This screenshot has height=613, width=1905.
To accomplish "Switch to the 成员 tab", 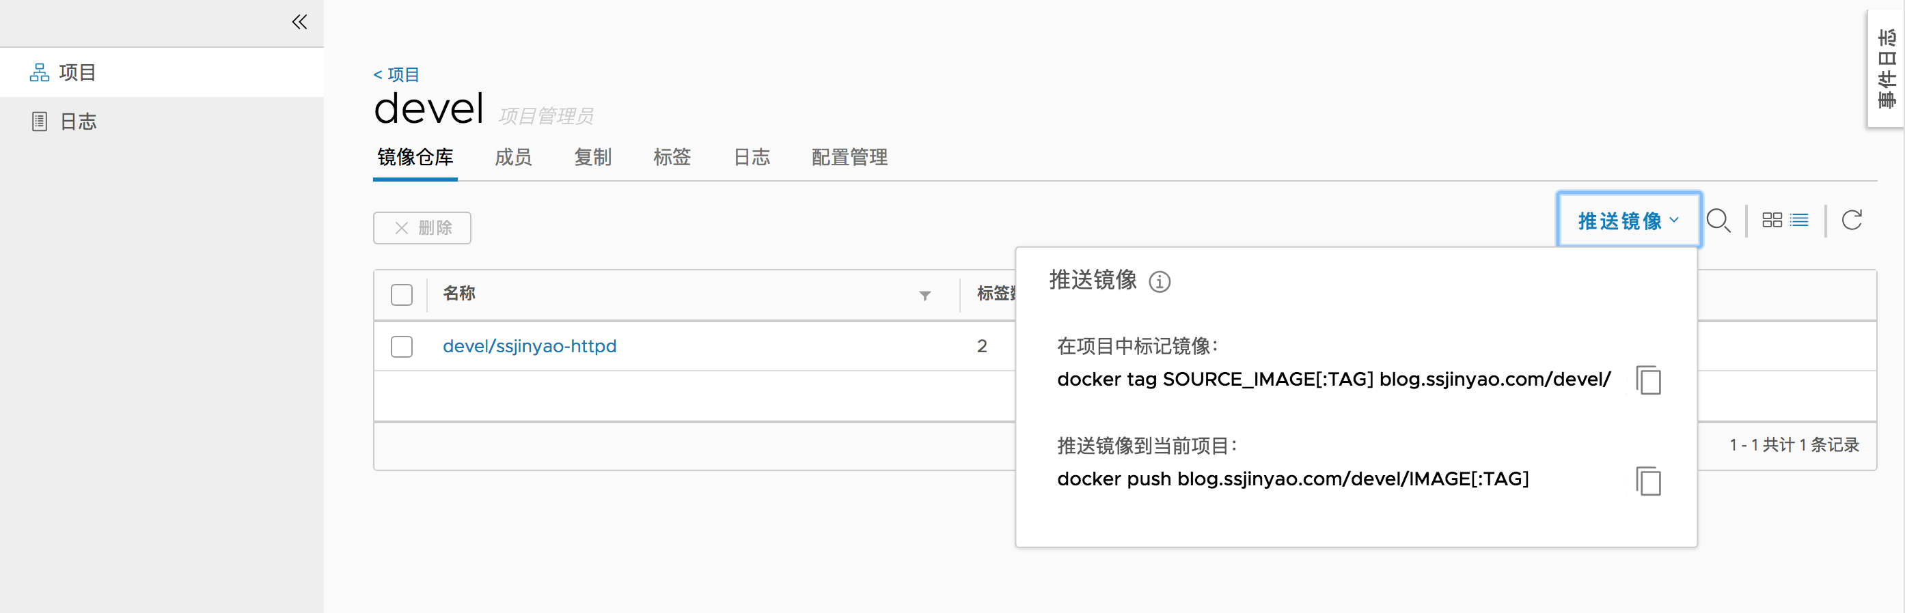I will click(x=513, y=157).
